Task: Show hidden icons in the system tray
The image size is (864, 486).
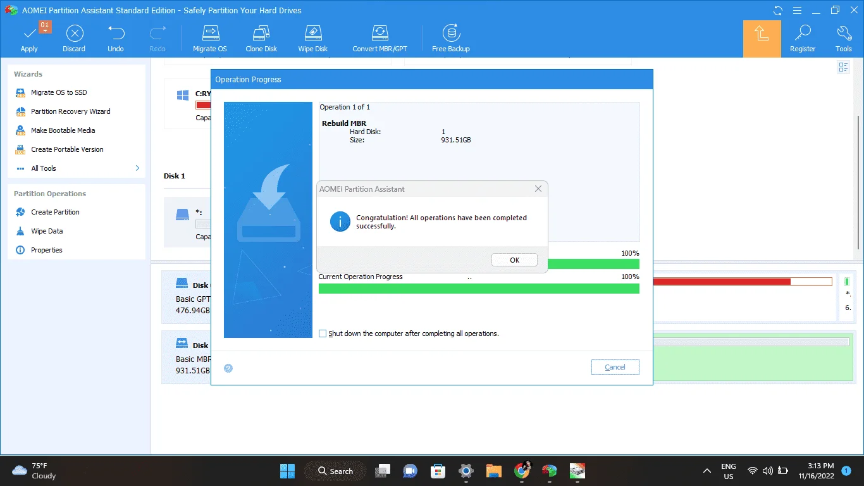Action: [707, 471]
